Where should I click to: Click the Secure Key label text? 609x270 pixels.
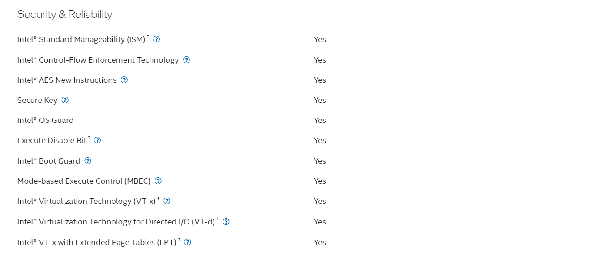pos(37,100)
